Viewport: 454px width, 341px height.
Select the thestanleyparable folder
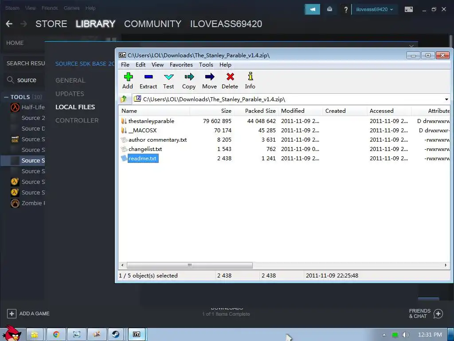coord(151,121)
